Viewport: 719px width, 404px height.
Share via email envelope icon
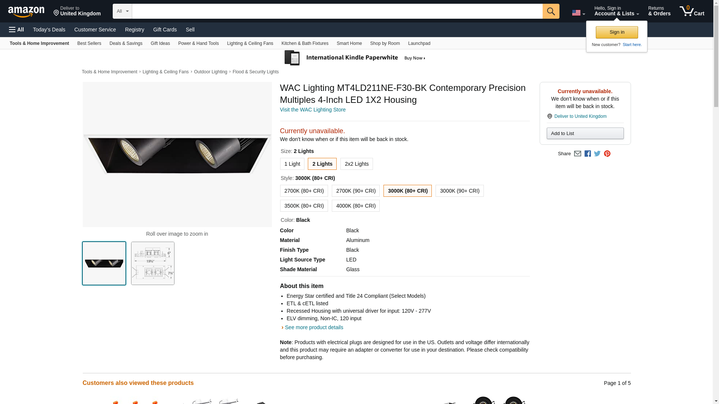577,154
